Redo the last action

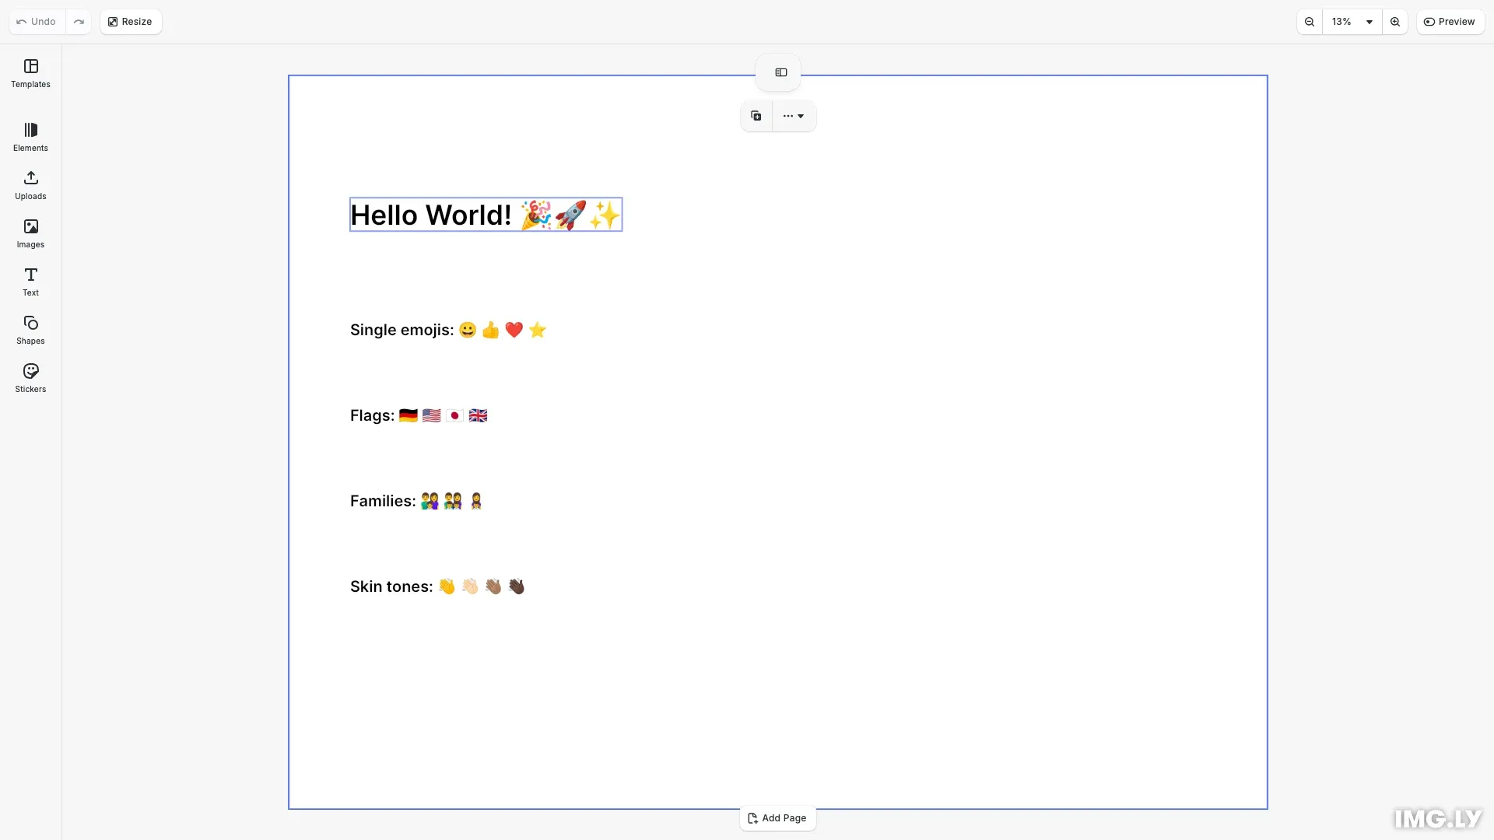click(79, 21)
